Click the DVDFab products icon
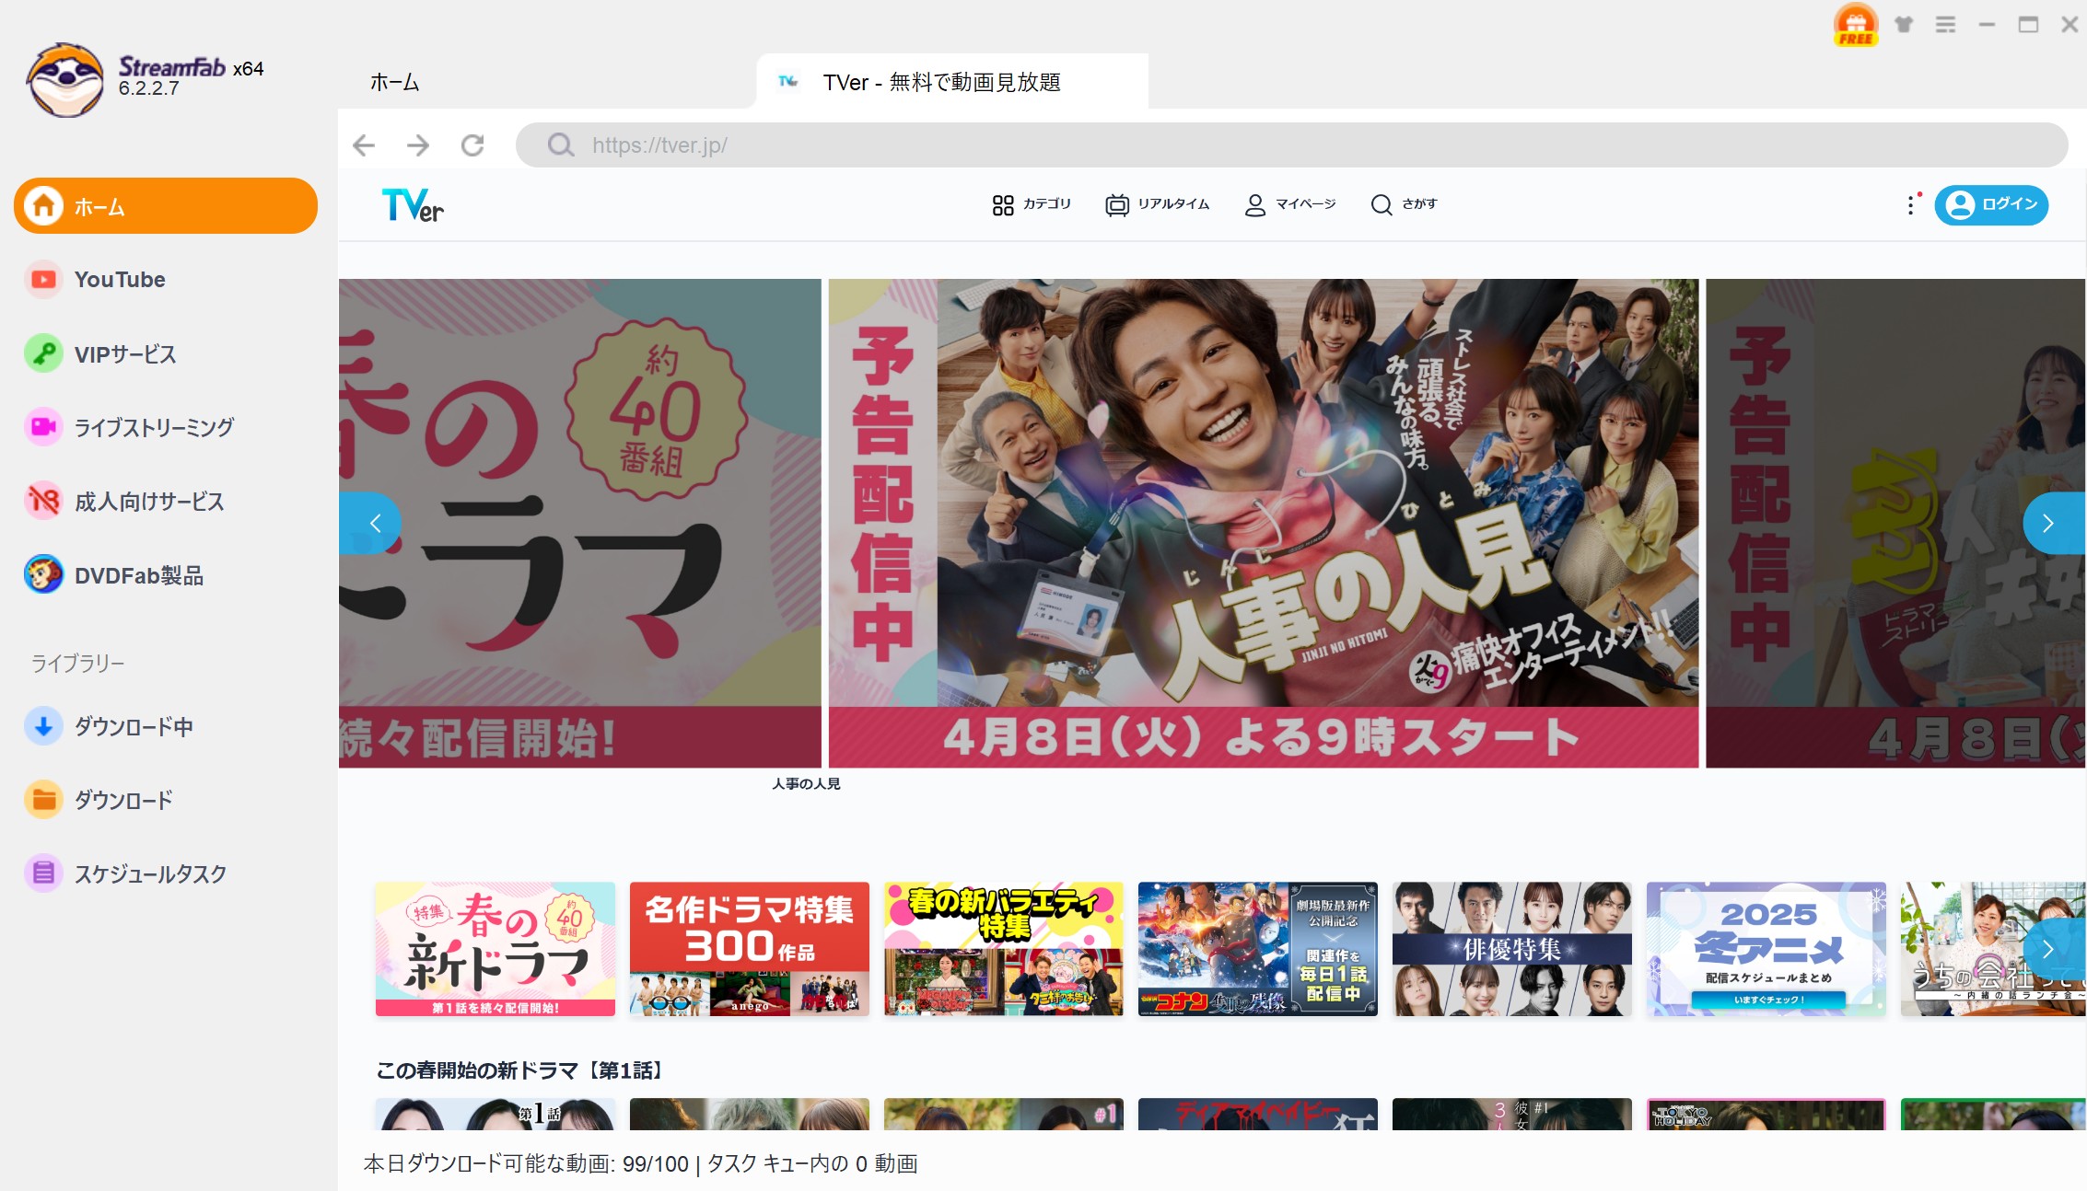 pos(43,575)
